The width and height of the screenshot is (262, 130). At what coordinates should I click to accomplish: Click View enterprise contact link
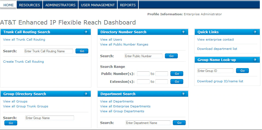[216, 40]
